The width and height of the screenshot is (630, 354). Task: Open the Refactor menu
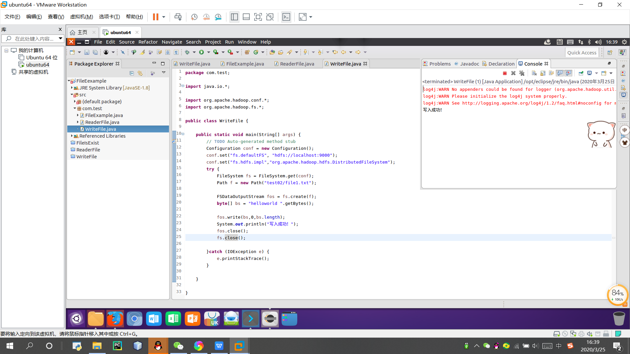148,42
